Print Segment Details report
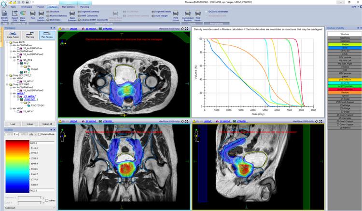Screen dimensions: 362x211 click(161, 12)
